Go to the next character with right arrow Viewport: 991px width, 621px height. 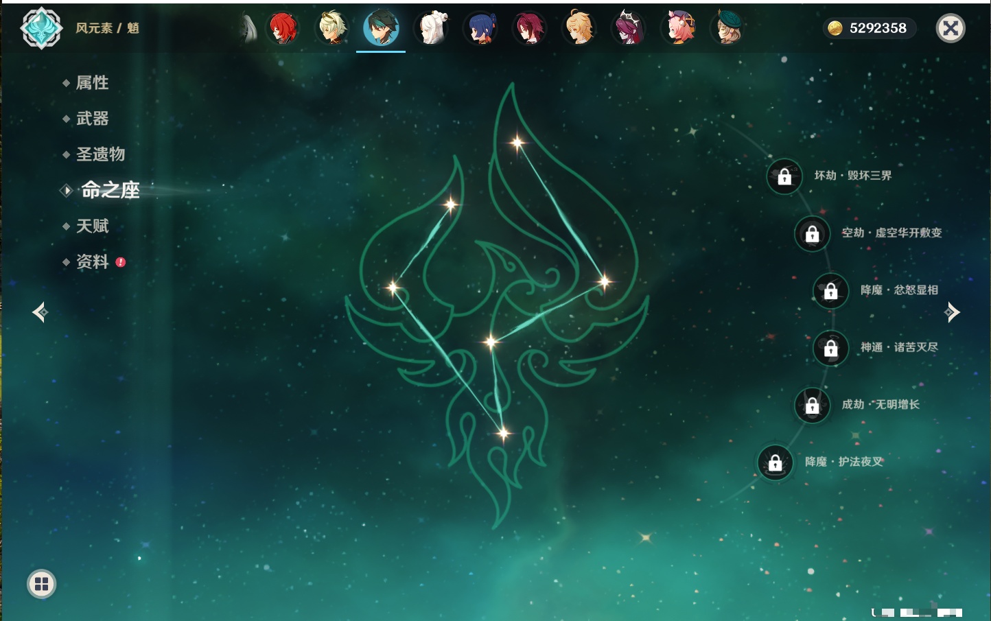(x=952, y=312)
